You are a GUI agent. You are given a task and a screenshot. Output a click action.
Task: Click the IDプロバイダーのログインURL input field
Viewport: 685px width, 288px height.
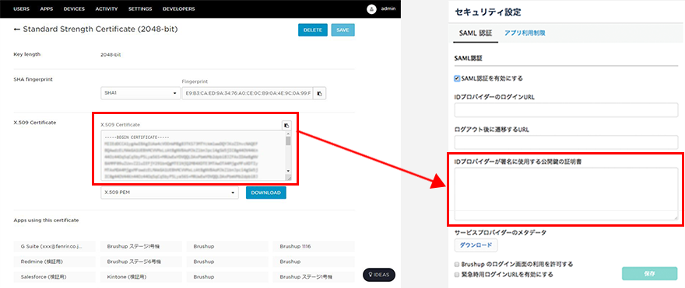[x=566, y=111]
